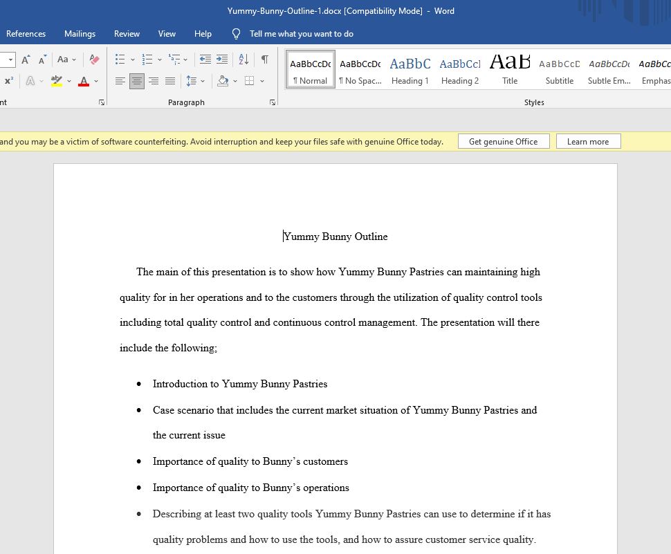This screenshot has width=671, height=554.
Task: Apply the Heading 2 style
Action: tap(459, 70)
